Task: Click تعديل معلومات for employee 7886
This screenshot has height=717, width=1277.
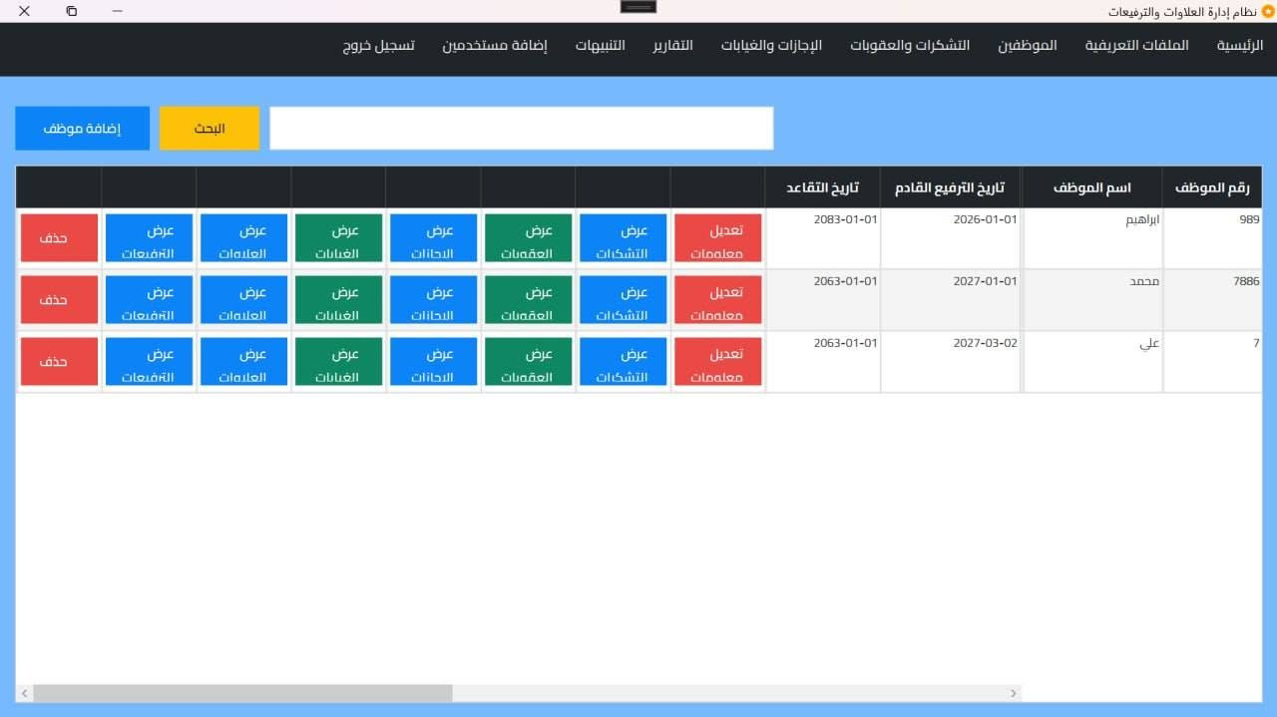Action: coord(718,300)
